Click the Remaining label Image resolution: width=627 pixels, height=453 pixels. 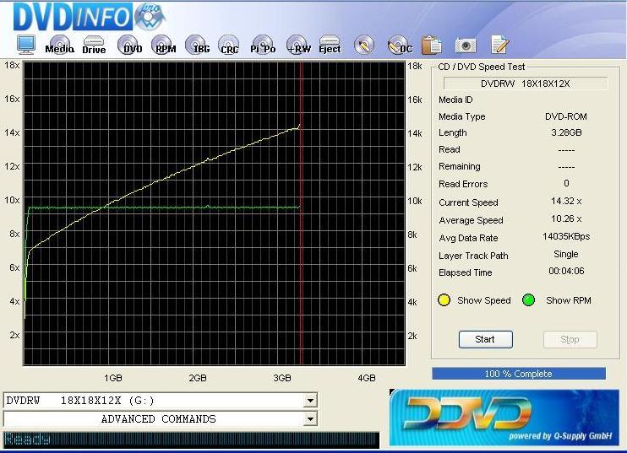(x=460, y=166)
